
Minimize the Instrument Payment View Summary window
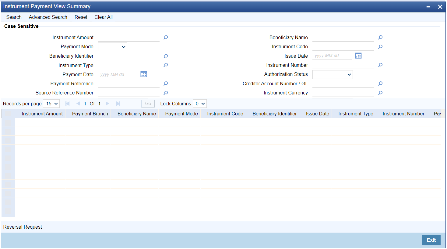click(x=428, y=7)
